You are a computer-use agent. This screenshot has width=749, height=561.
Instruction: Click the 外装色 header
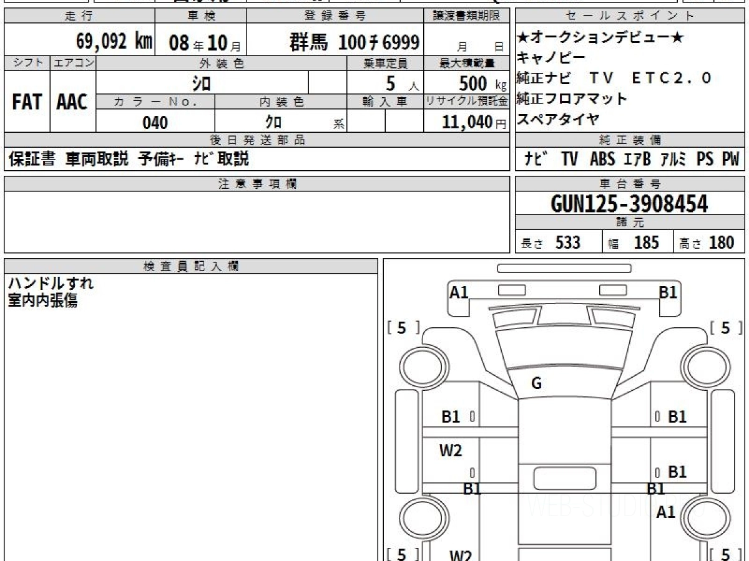(222, 63)
